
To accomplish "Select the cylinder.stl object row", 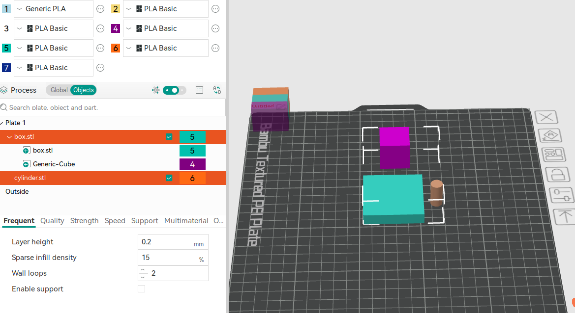I will [x=113, y=178].
